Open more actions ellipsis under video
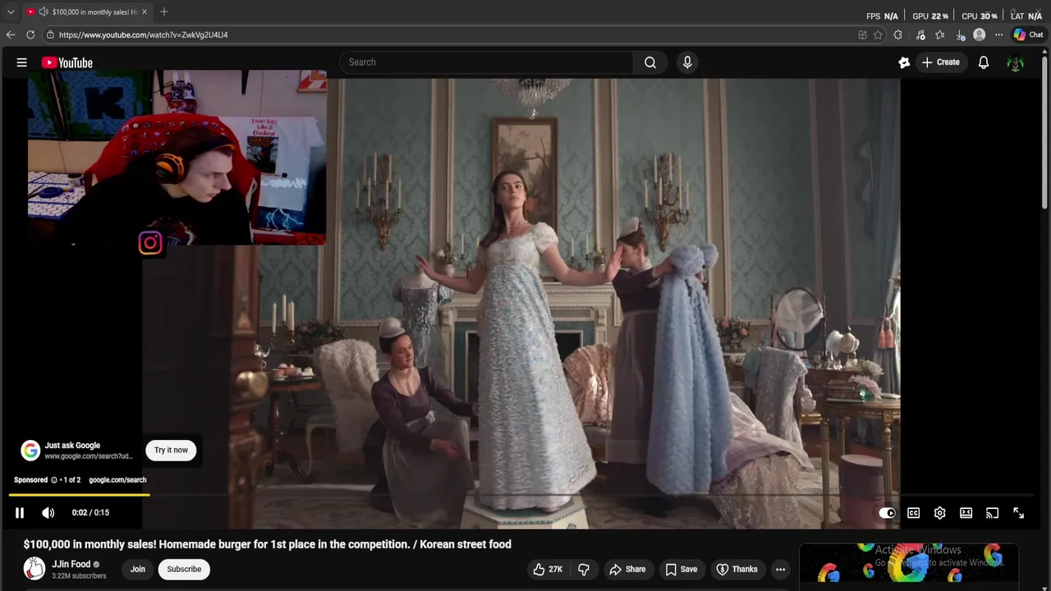This screenshot has height=591, width=1051. click(780, 569)
